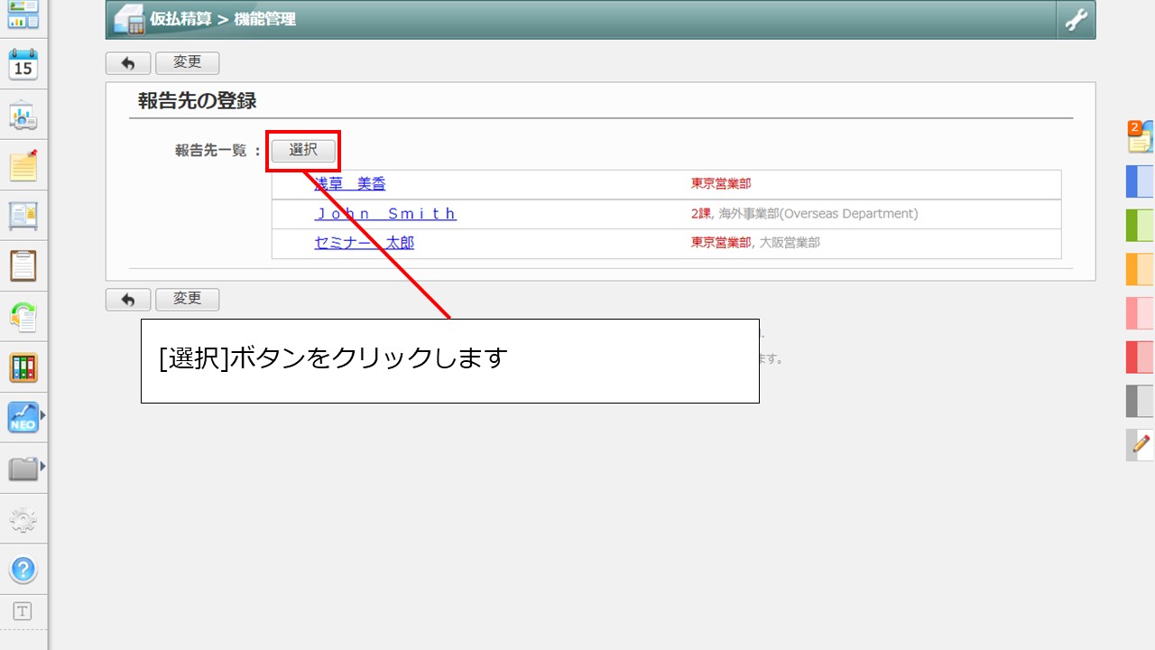Open the blue question mark help icon
Screen dimensions: 1155x650
click(x=23, y=570)
